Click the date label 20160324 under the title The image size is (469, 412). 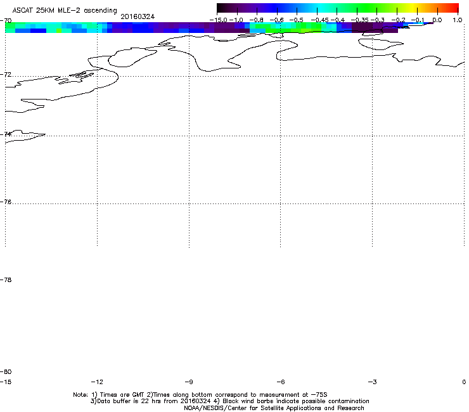point(138,16)
